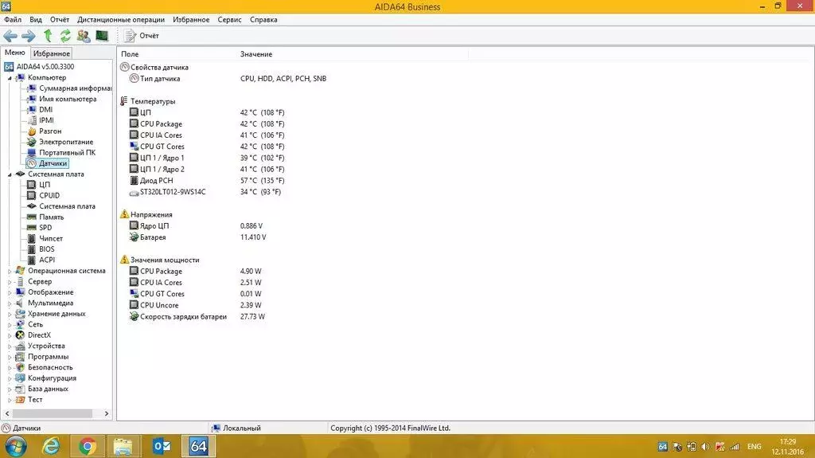Open the IPMI tree item
This screenshot has width=815, height=458.
point(46,120)
